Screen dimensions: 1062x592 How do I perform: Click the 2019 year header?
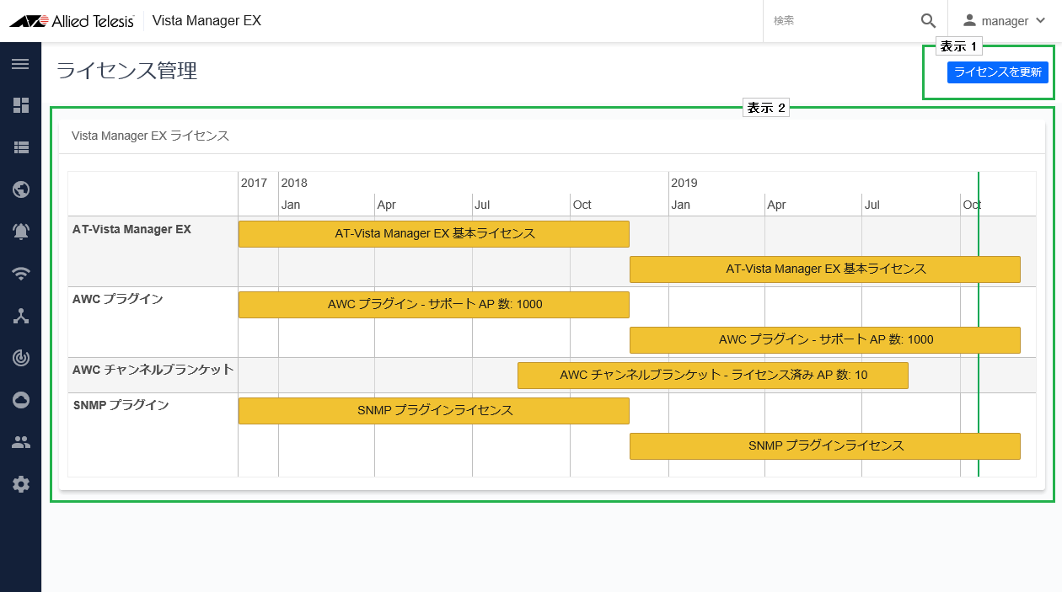click(684, 183)
